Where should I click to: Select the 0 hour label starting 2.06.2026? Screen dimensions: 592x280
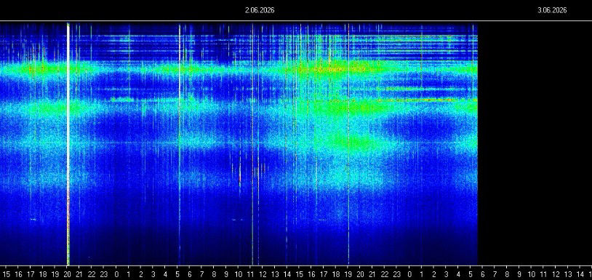click(x=116, y=274)
